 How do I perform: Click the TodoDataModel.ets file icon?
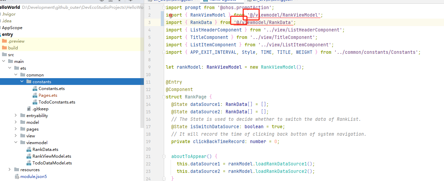[29, 163]
